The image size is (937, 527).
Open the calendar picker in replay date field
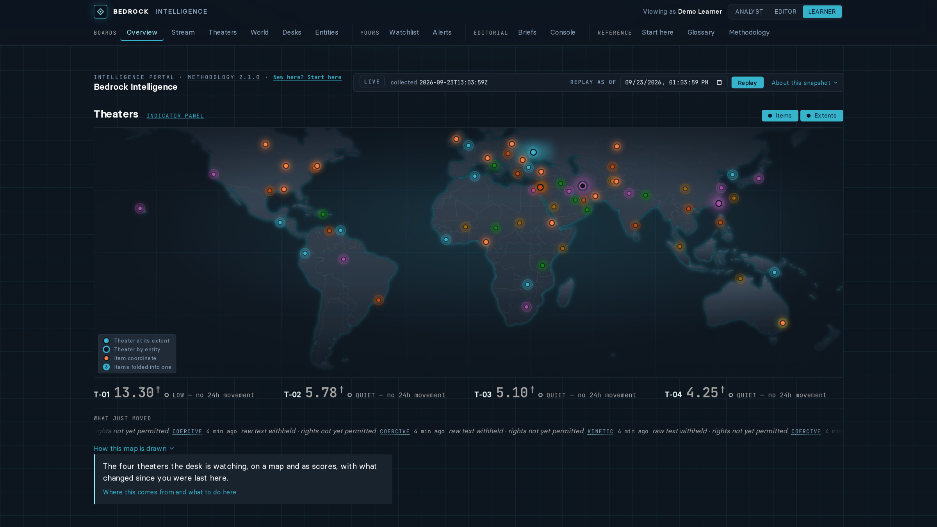(x=719, y=82)
